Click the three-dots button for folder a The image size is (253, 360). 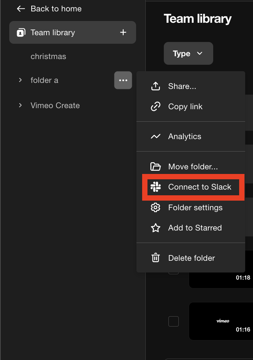pyautogui.click(x=123, y=80)
